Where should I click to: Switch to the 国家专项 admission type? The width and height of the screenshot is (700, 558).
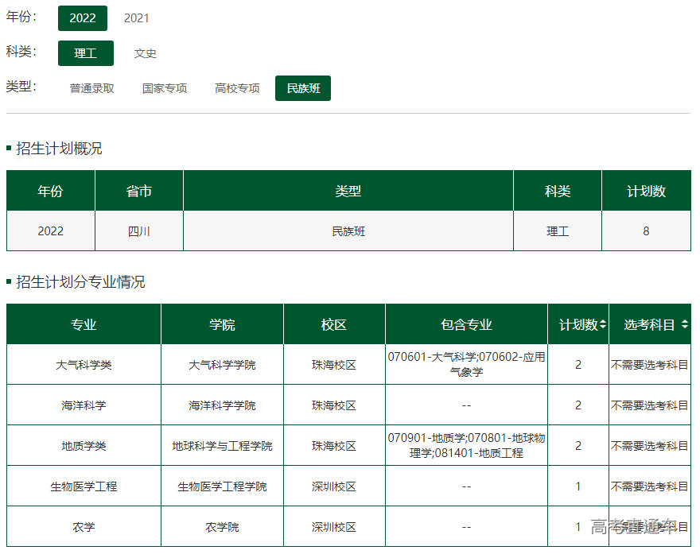165,88
